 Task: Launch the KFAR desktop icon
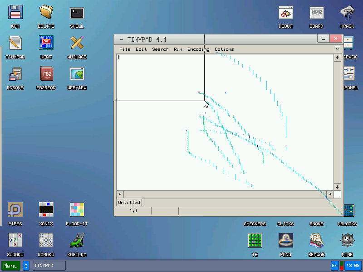tap(46, 43)
